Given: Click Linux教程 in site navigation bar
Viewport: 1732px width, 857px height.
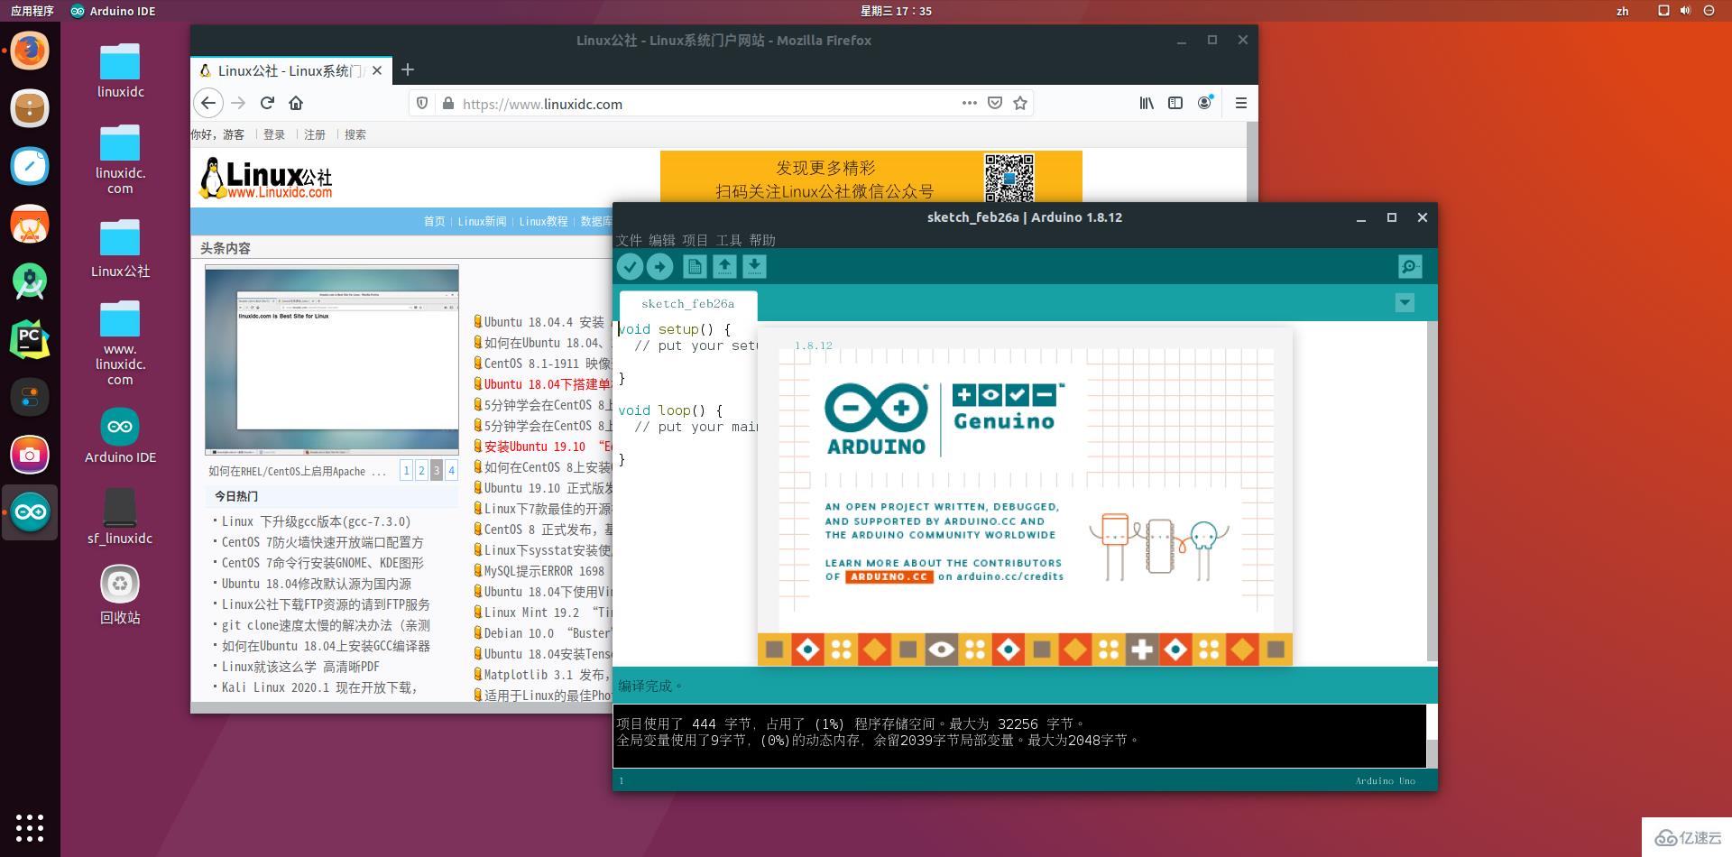Looking at the screenshot, I should tap(543, 221).
